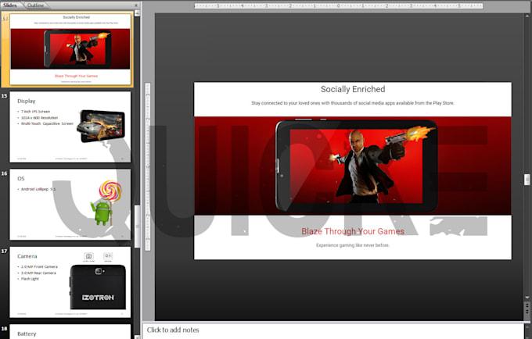Viewport: 532px width, 339px height.
Task: Click the 'Stay connected to your loved ones' subtitle
Action: point(353,103)
